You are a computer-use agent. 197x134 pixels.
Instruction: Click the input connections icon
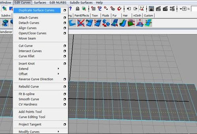click(x=129, y=9)
